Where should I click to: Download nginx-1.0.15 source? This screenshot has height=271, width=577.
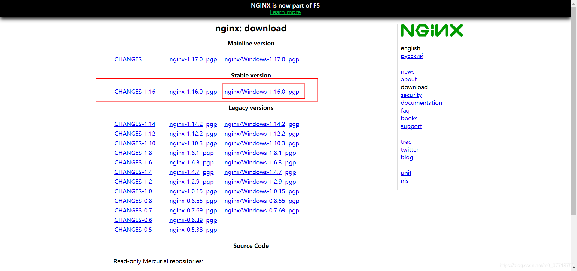186,191
